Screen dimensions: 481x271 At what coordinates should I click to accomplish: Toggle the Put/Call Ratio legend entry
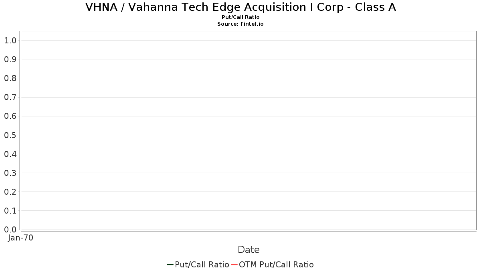click(202, 265)
